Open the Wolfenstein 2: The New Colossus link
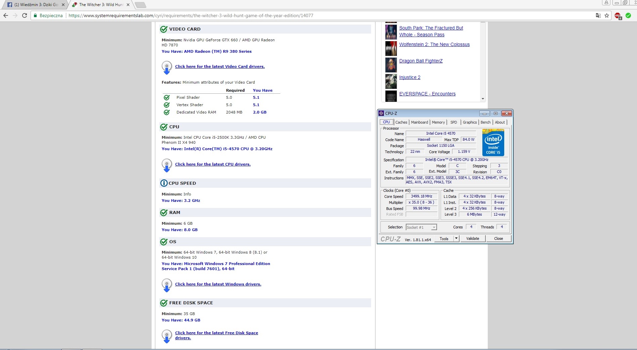Viewport: 637px width, 350px height. (x=434, y=44)
